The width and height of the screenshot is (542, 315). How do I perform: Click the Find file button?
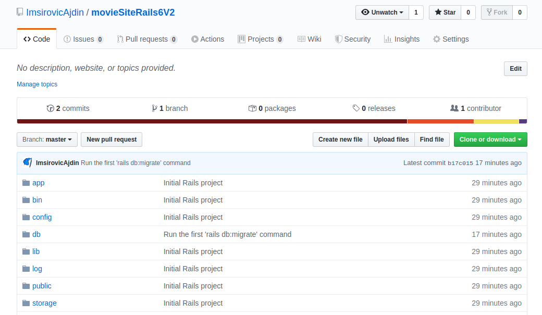tap(432, 140)
